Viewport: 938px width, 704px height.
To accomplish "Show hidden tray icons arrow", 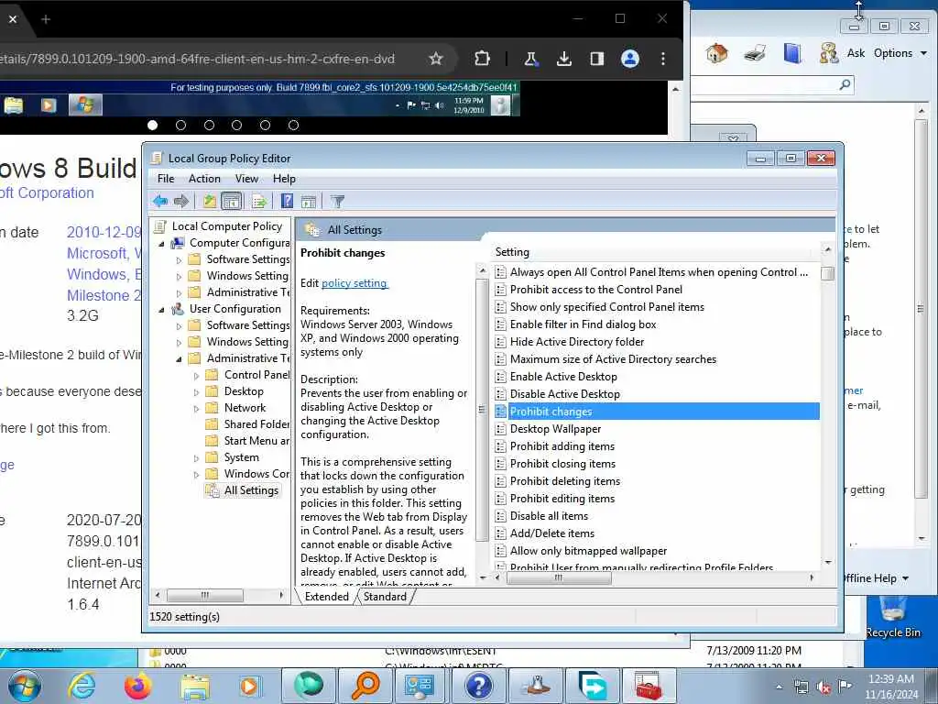I will [779, 687].
